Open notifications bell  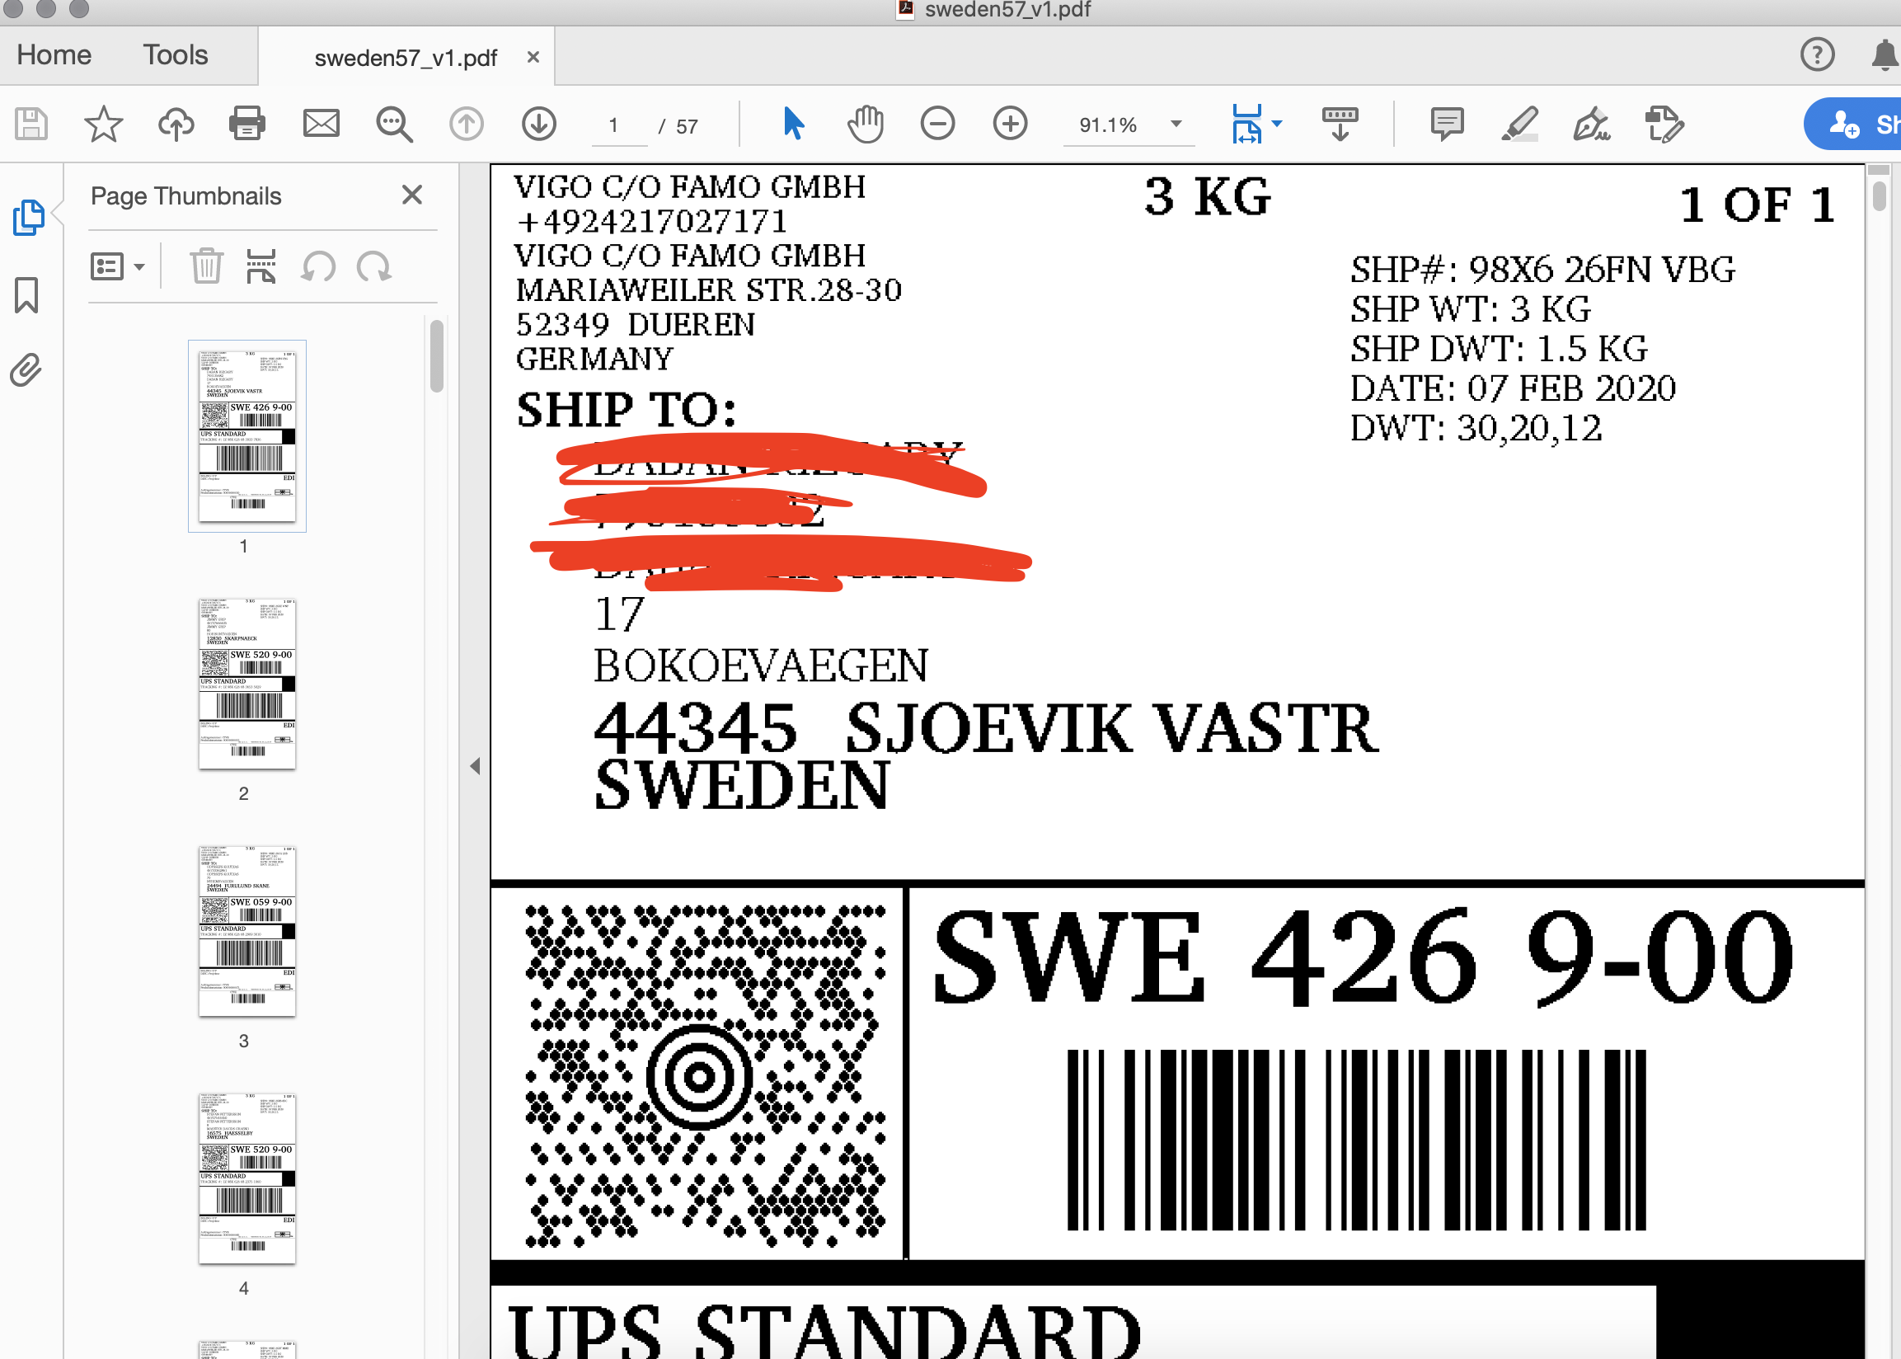(1885, 54)
